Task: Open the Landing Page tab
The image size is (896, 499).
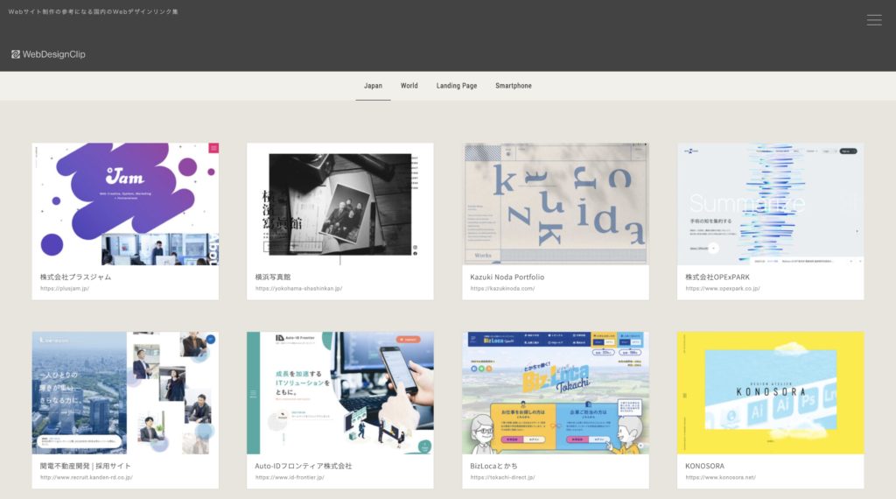Action: 457,86
